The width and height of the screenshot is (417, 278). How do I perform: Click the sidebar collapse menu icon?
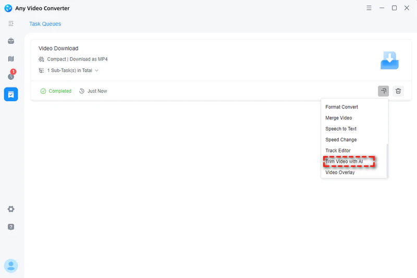click(x=11, y=23)
